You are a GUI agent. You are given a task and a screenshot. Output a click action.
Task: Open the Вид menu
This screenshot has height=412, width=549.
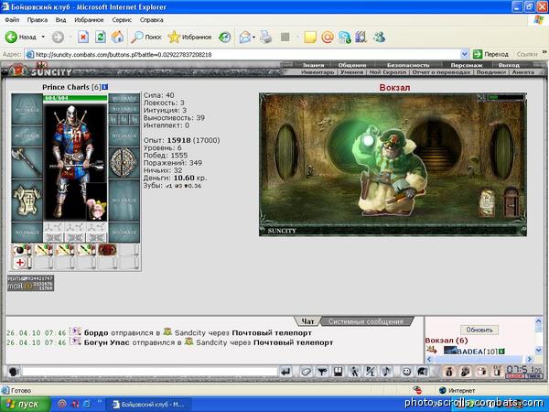pos(60,20)
